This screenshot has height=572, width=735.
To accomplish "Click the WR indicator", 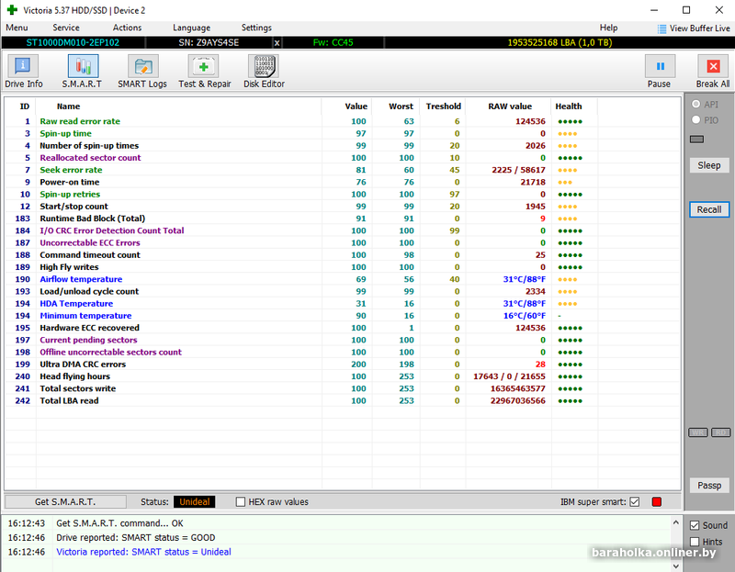I will (x=698, y=432).
